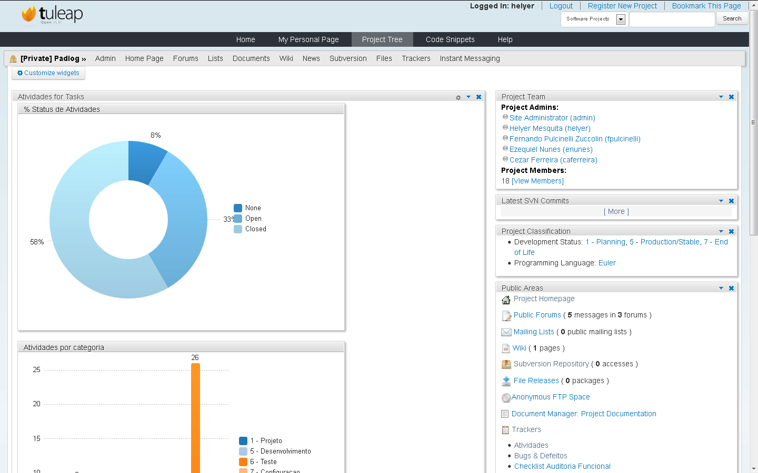Click the File Releases download icon
The height and width of the screenshot is (473, 758).
point(506,381)
